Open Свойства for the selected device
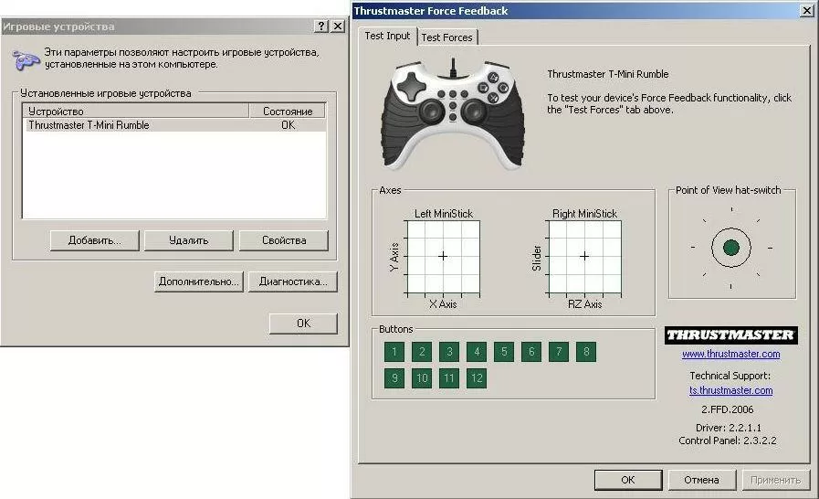Screen dimensions: 819x499 [x=284, y=240]
